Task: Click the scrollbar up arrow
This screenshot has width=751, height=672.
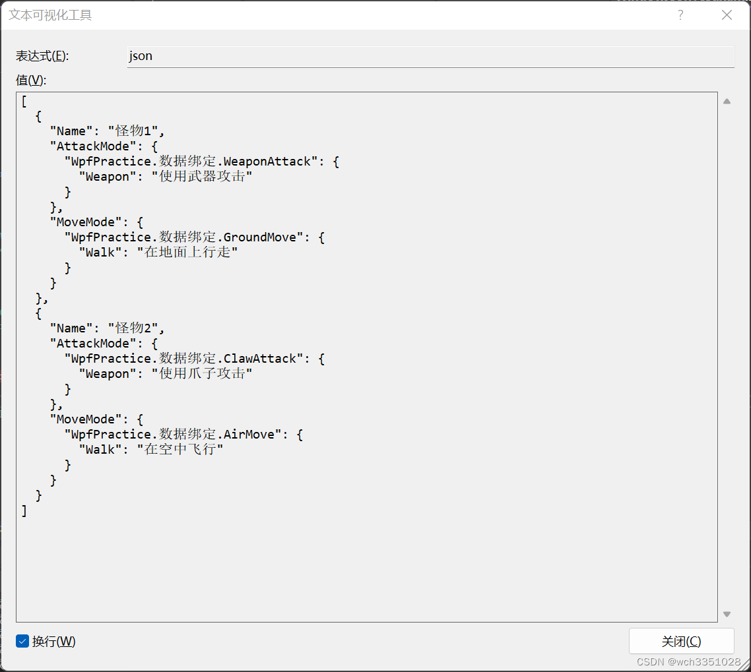Action: [727, 100]
